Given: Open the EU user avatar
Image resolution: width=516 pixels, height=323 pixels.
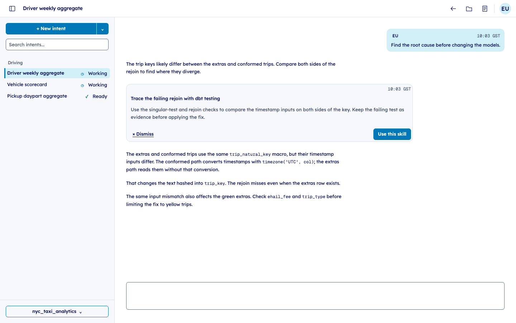Looking at the screenshot, I should 505,9.
